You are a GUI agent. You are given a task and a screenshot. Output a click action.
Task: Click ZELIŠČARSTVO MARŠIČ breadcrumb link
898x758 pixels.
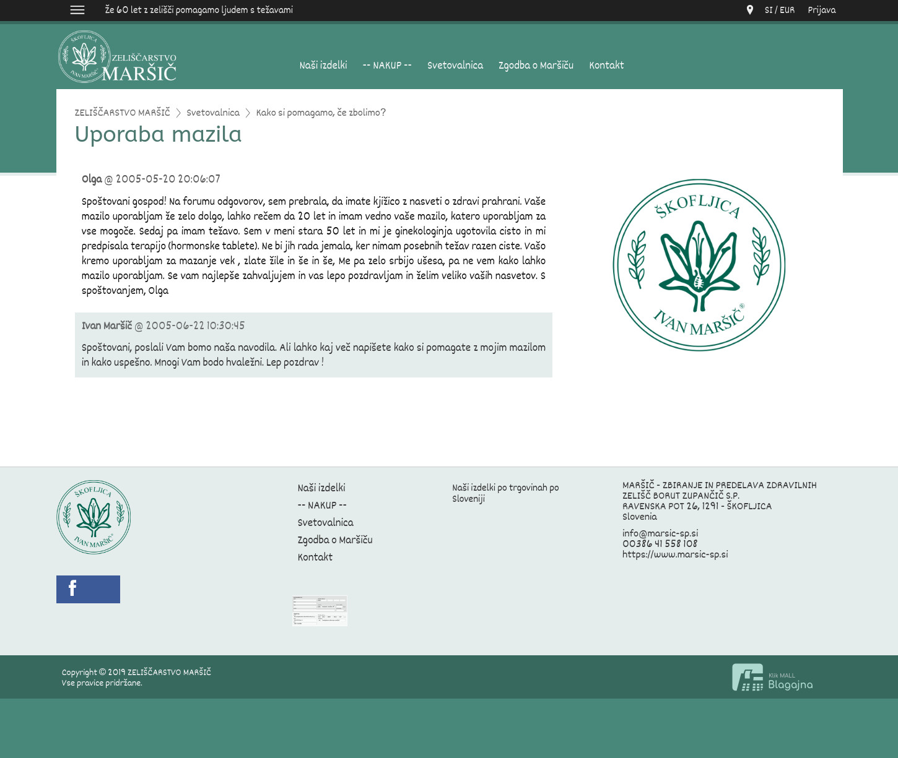[x=122, y=113]
